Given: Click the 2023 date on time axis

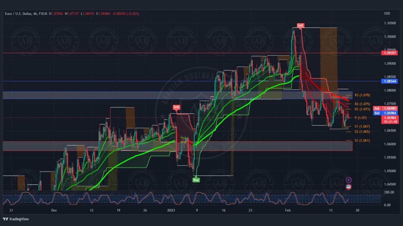Looking at the screenshot, I should [171, 210].
